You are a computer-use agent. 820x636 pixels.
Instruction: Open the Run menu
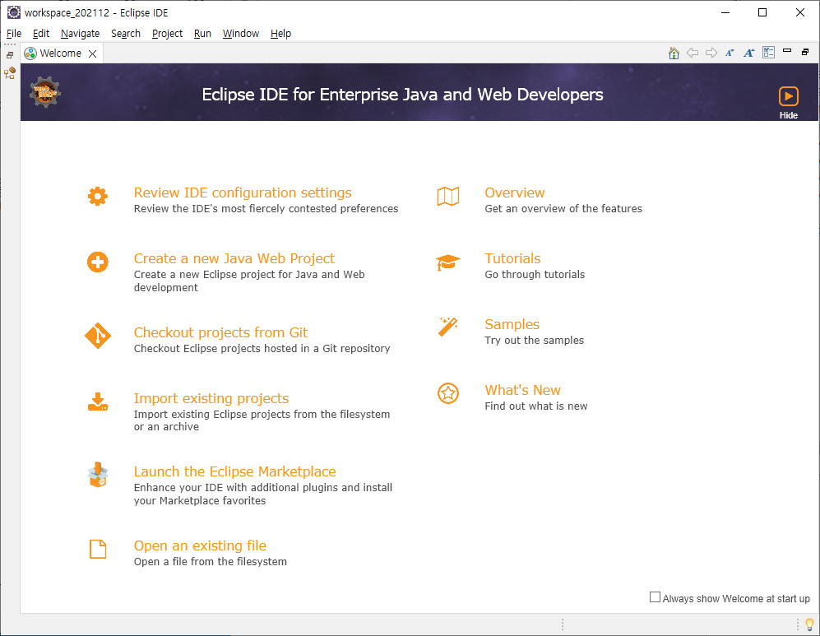pos(202,34)
